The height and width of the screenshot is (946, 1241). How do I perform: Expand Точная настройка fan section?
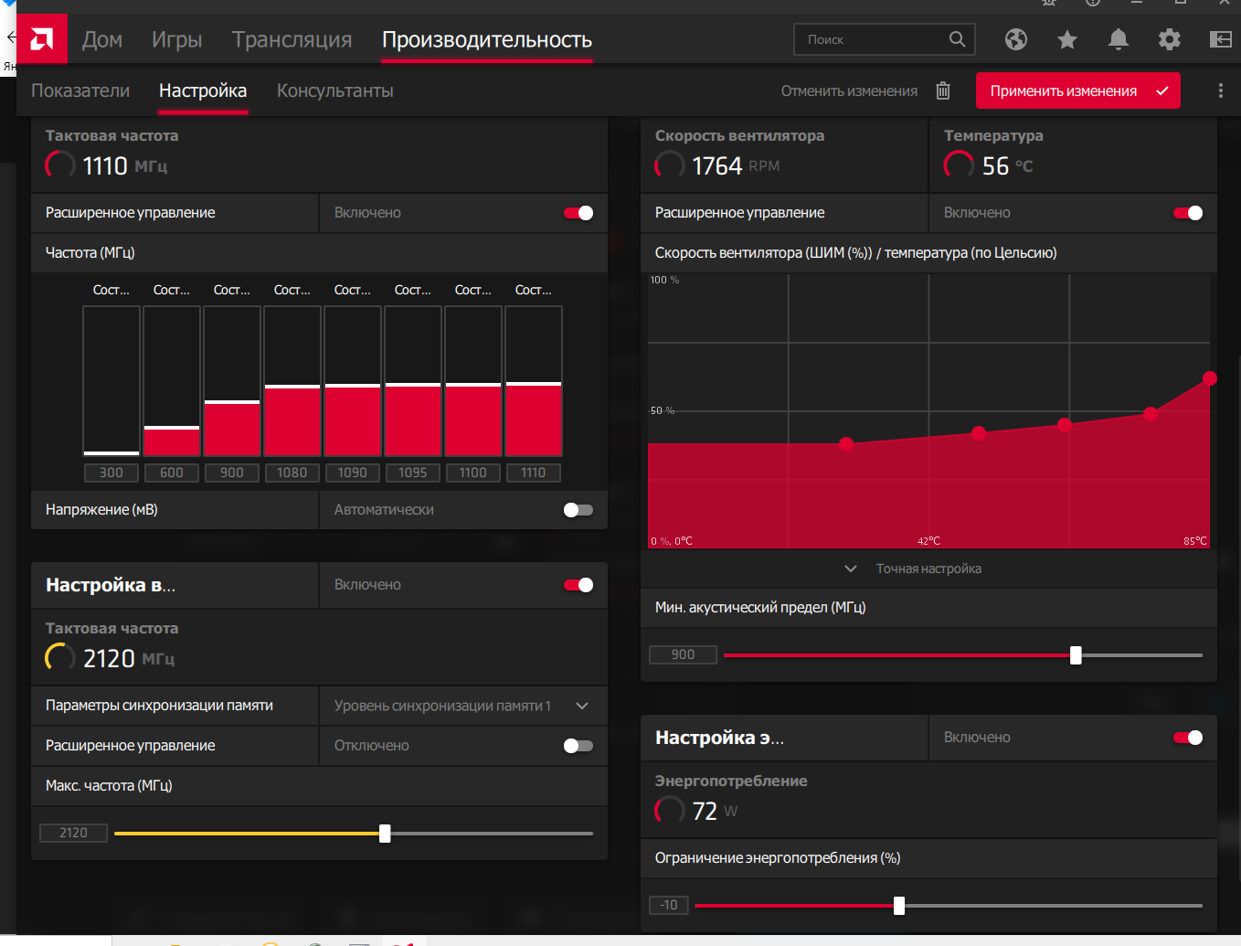pos(914,569)
